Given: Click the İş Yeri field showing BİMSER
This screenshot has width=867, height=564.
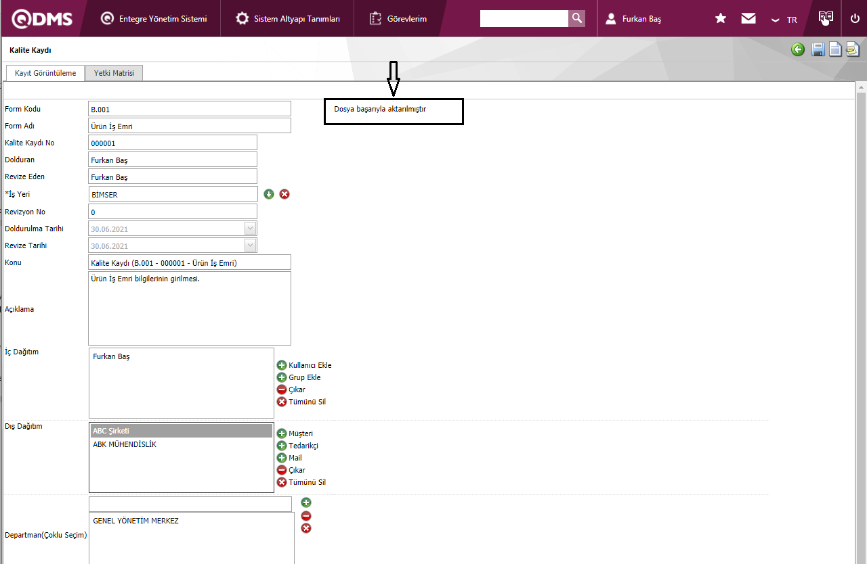Looking at the screenshot, I should [x=173, y=194].
